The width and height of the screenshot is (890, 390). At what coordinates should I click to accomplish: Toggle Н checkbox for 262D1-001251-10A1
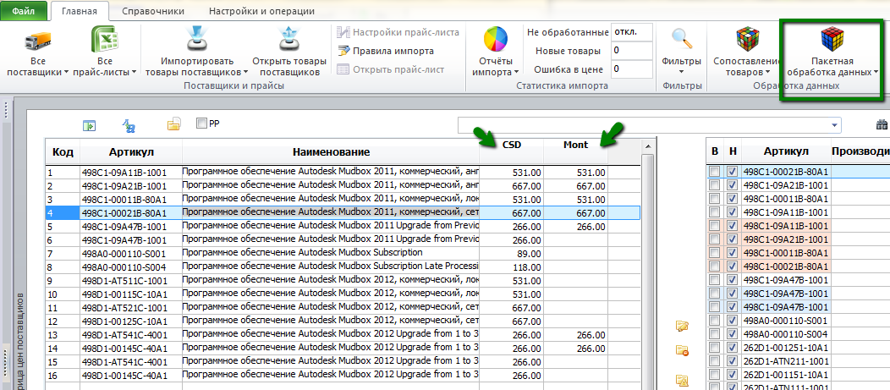(x=732, y=348)
